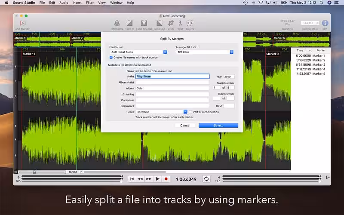Image resolution: width=344 pixels, height=215 pixels.
Task: Click the Save... button
Action: pos(218,126)
